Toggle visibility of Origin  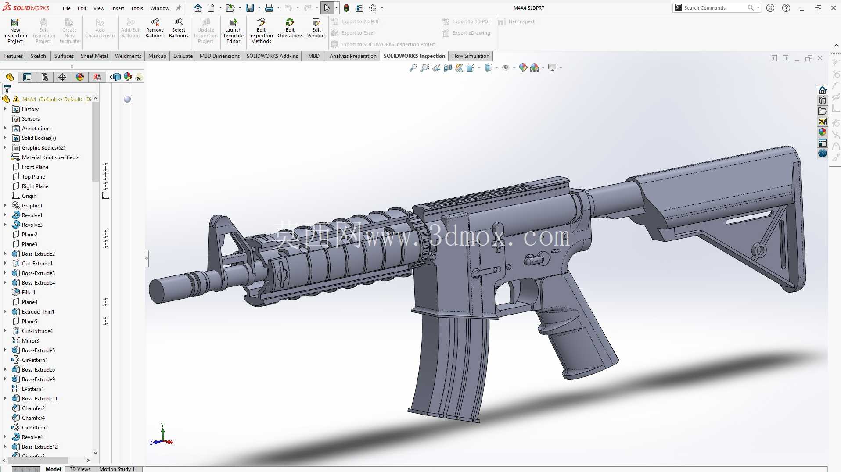[105, 196]
